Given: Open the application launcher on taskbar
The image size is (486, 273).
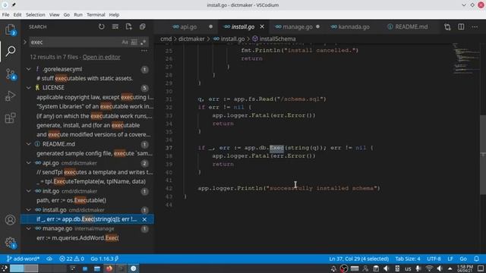Looking at the screenshot, I should click(5, 268).
